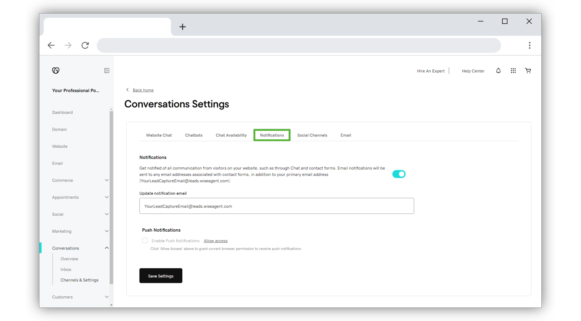The width and height of the screenshot is (581, 321).
Task: Toggle the Notifications switch off
Action: [x=399, y=174]
